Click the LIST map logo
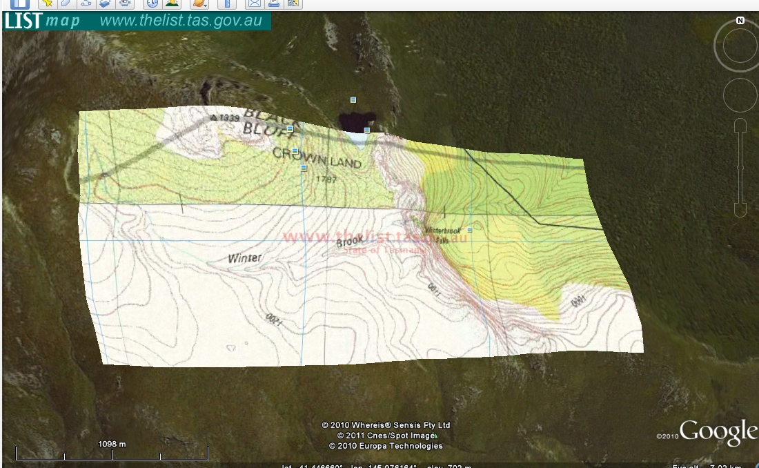Image resolution: width=759 pixels, height=468 pixels. 42,20
